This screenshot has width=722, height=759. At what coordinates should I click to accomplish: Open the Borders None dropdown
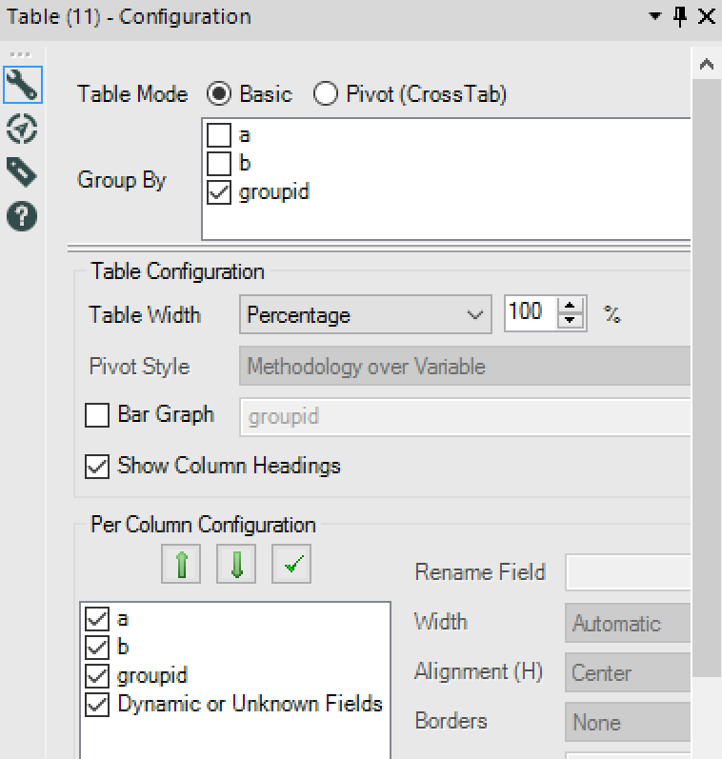click(x=628, y=722)
